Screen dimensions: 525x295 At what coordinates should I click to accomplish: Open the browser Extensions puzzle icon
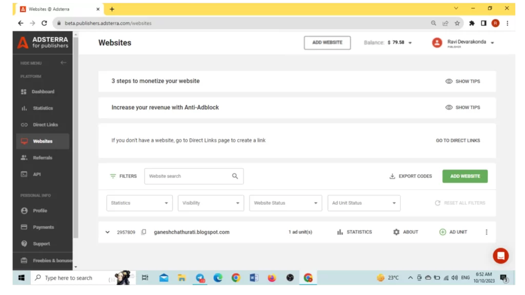coord(472,23)
